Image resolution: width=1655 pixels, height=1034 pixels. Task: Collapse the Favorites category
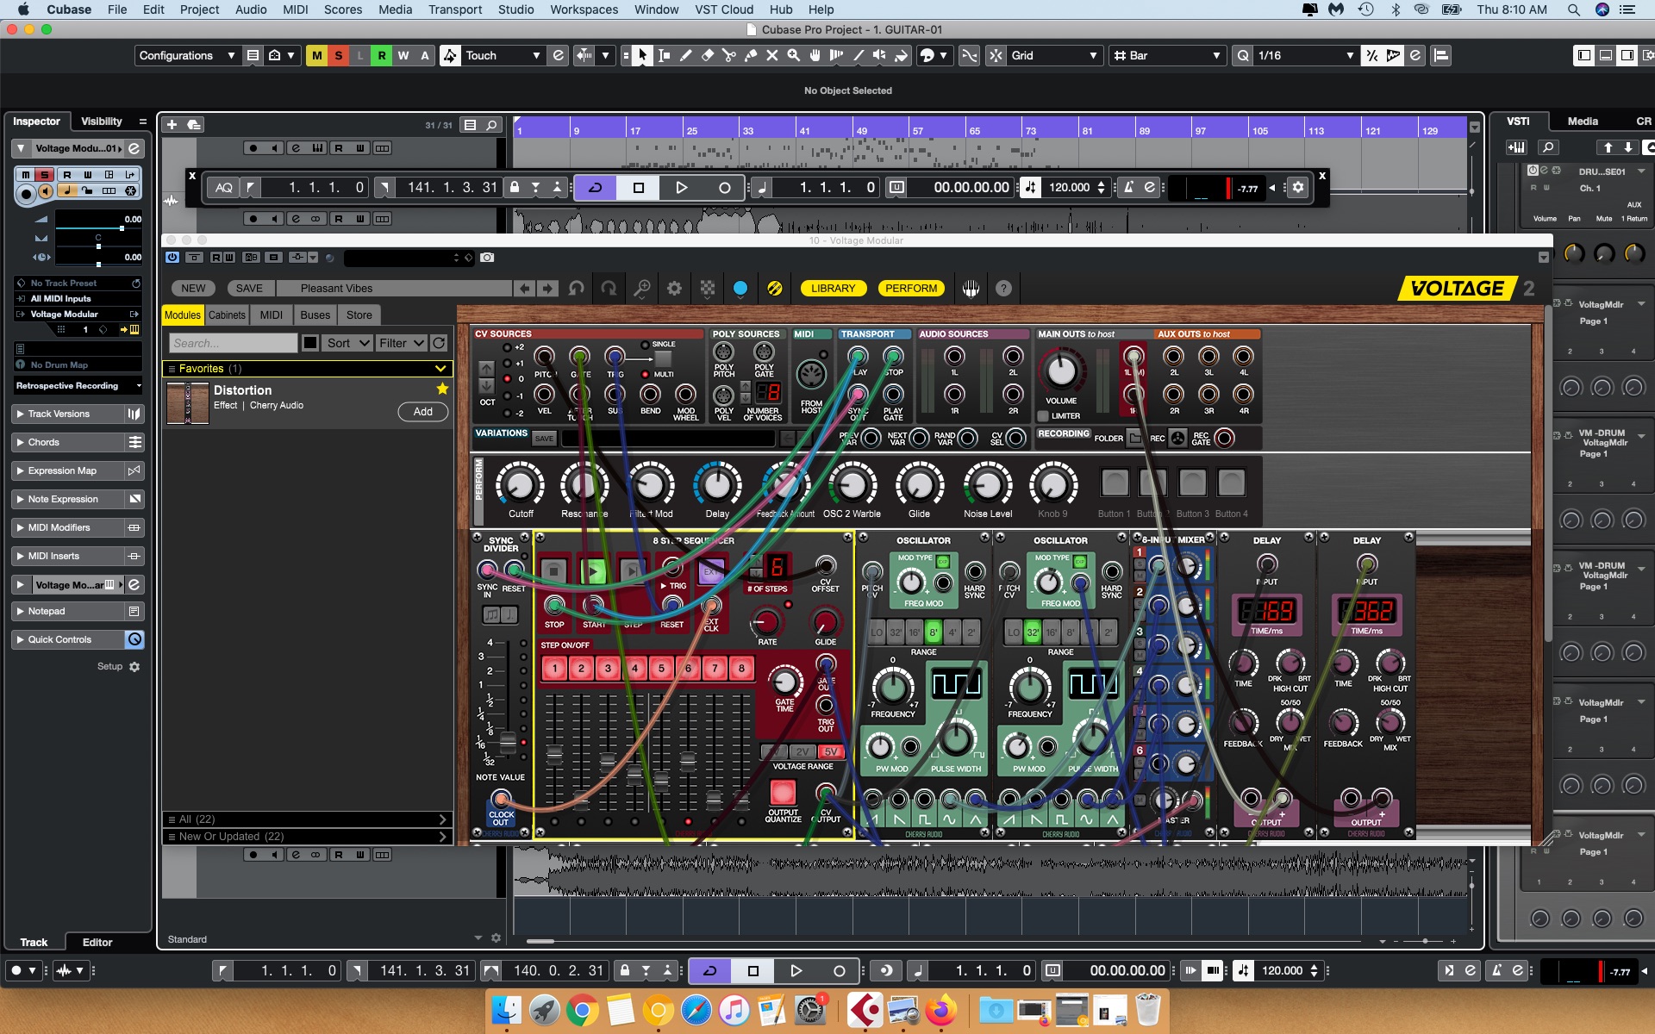click(x=441, y=369)
